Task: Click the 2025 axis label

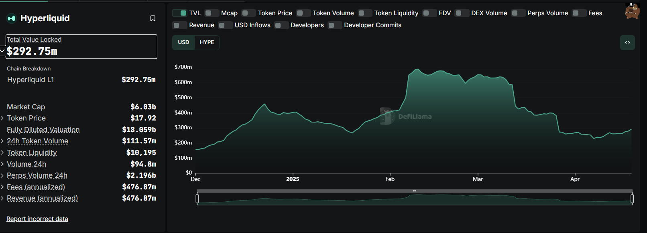Action: pyautogui.click(x=293, y=179)
